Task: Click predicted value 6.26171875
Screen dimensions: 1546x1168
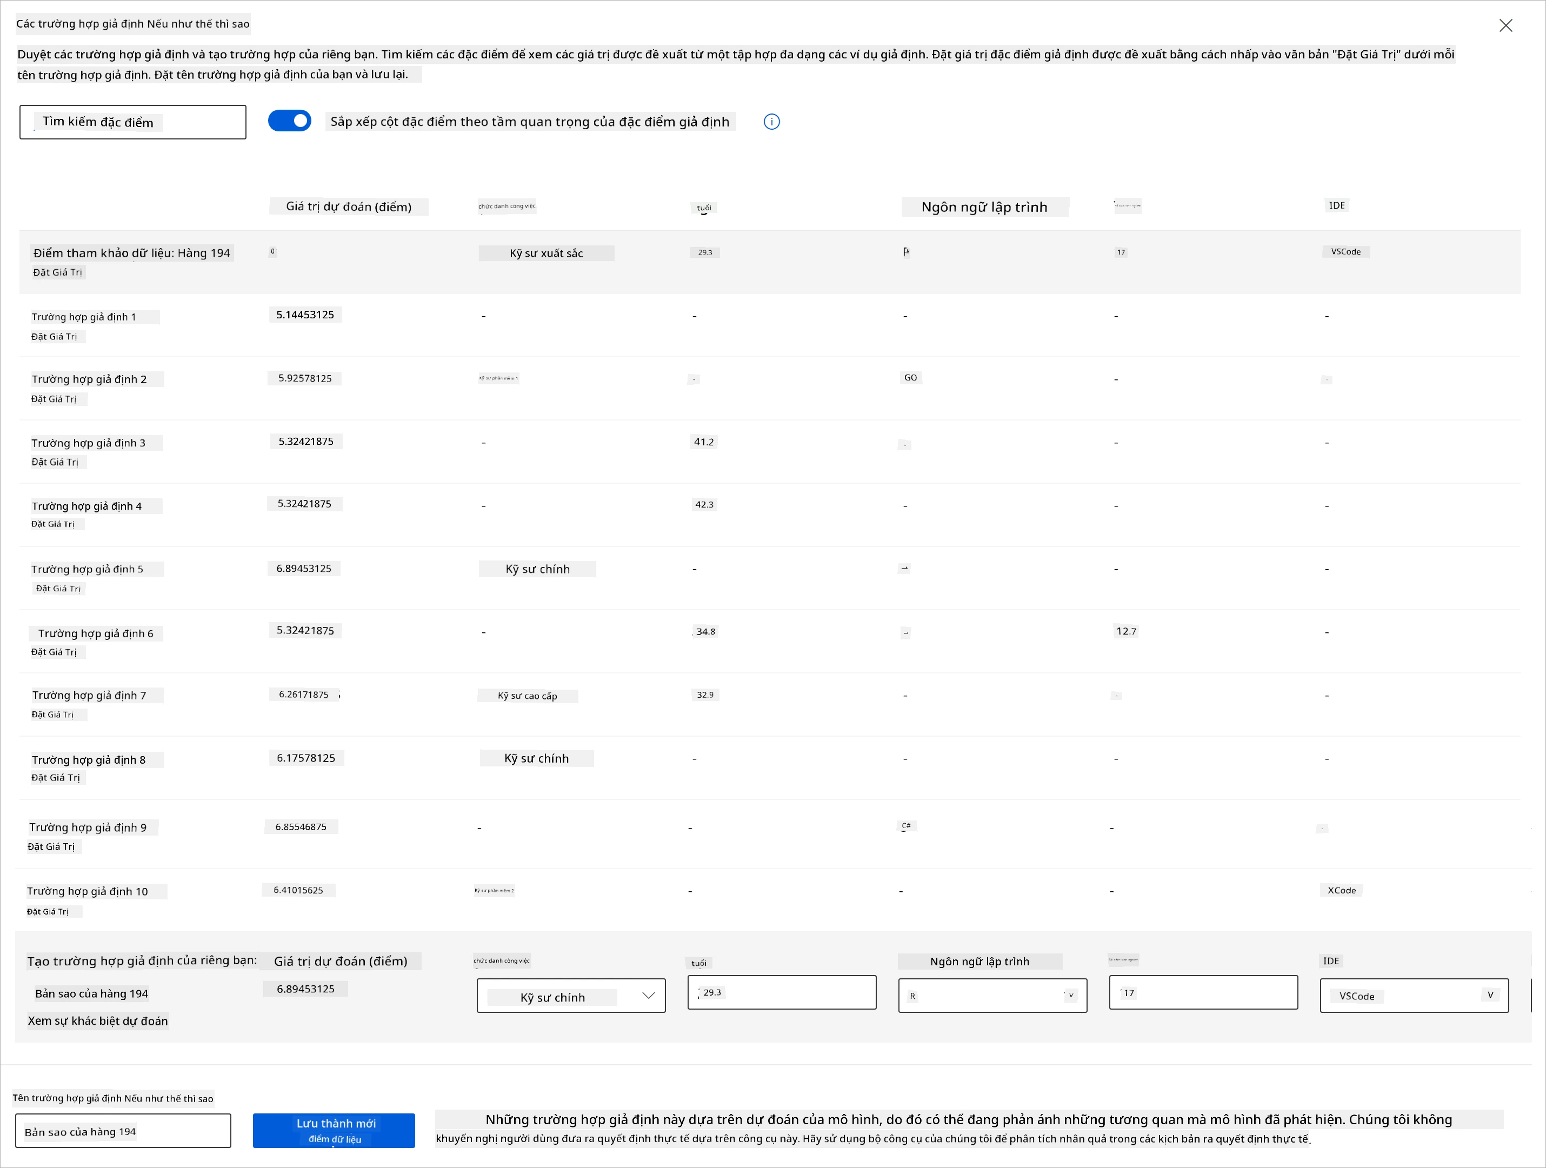Action: click(304, 695)
